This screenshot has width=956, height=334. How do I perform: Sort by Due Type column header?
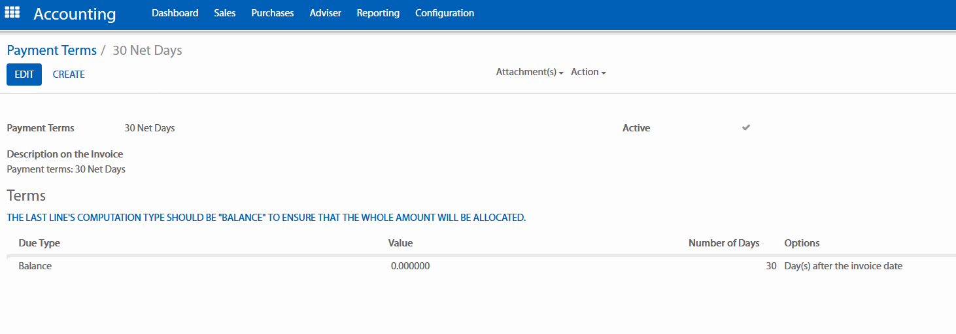click(x=39, y=243)
